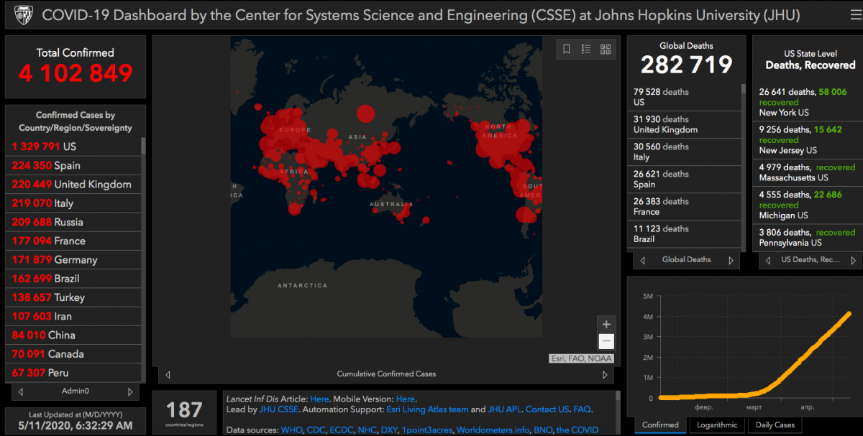Open the WHO data source link

[293, 430]
